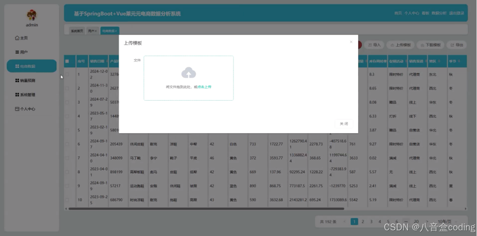
Task: Click the admin avatar image
Action: 31,15
